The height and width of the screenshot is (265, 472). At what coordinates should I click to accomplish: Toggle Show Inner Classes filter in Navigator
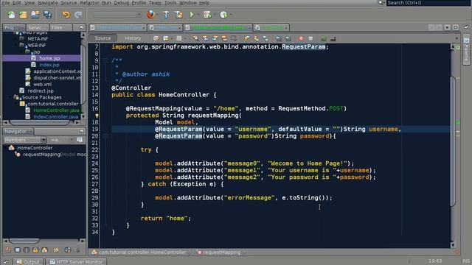click(x=44, y=250)
